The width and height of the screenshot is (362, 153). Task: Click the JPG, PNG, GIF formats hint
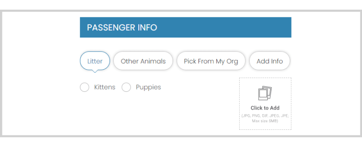click(265, 116)
